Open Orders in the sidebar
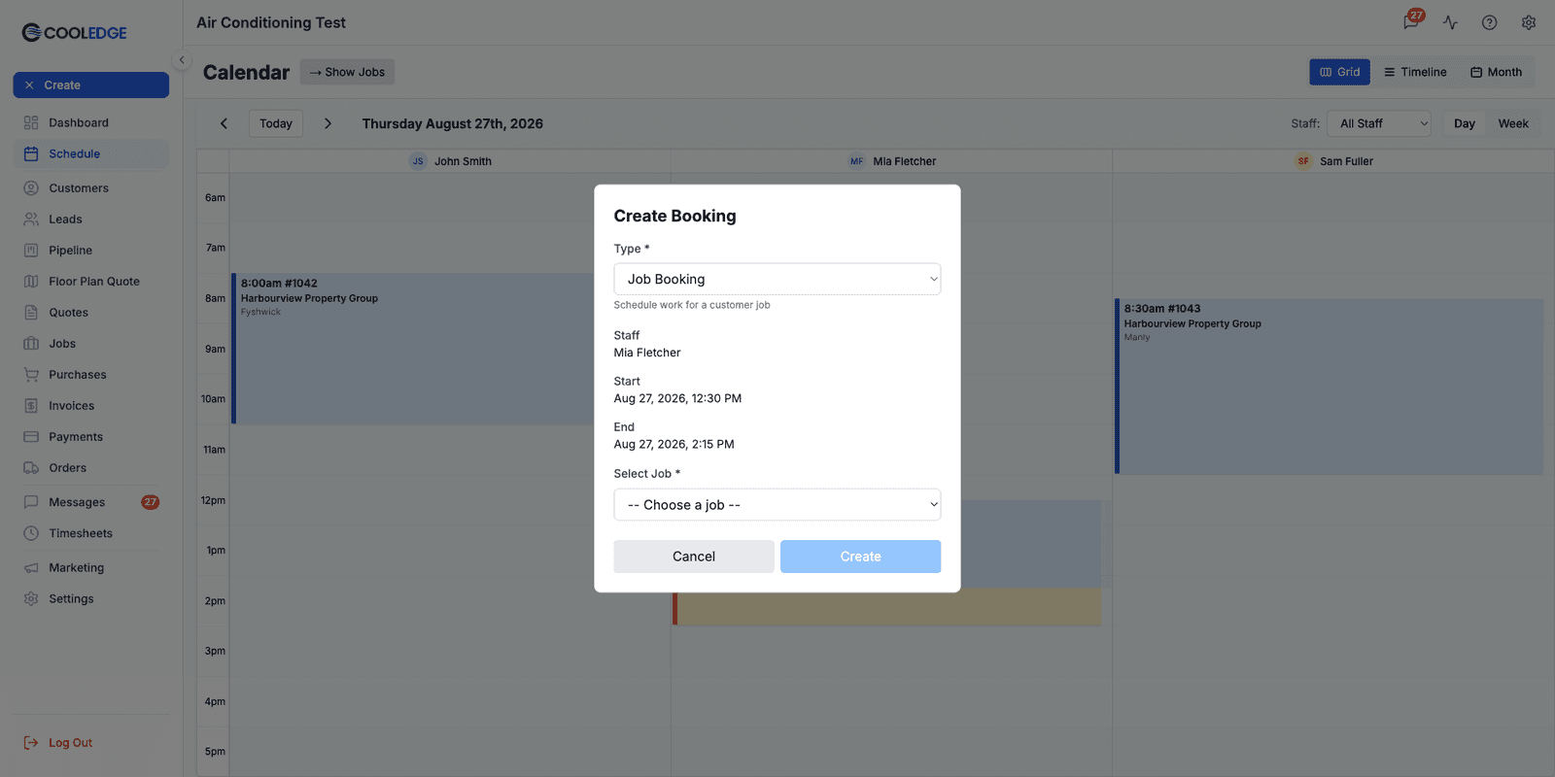Viewport: 1555px width, 777px height. point(91,468)
